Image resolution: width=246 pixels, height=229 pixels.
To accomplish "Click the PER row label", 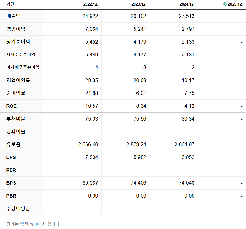I will coord(11,170).
